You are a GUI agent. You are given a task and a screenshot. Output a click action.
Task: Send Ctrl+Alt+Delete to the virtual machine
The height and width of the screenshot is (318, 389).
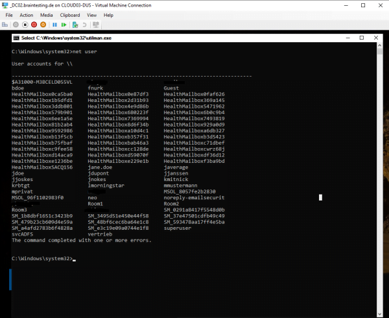point(6,25)
